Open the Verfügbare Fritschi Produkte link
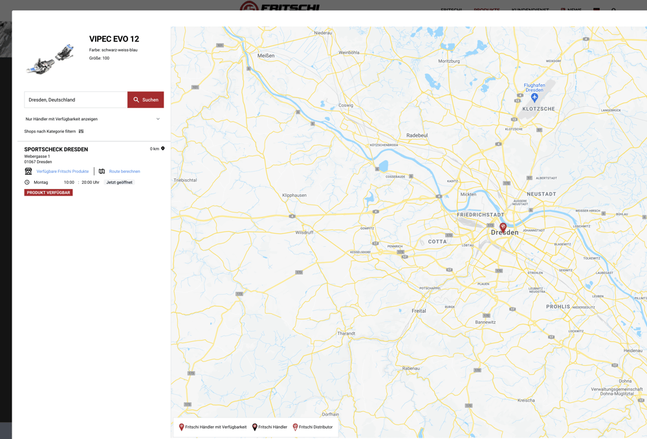This screenshot has height=439, width=647. 63,172
